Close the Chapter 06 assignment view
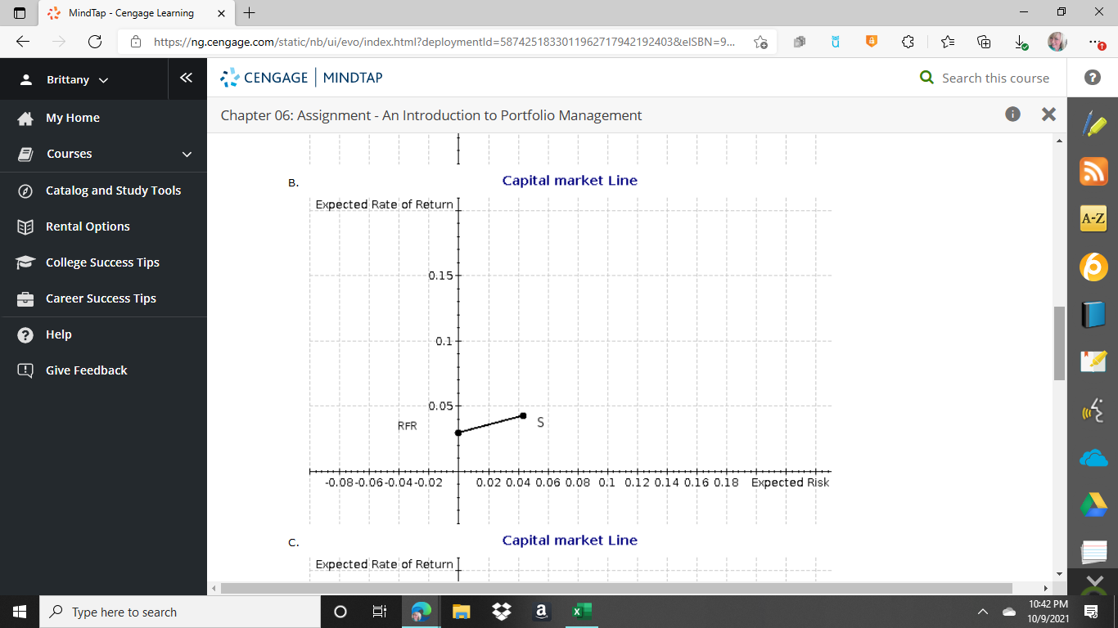Image resolution: width=1118 pixels, height=628 pixels. click(x=1048, y=114)
